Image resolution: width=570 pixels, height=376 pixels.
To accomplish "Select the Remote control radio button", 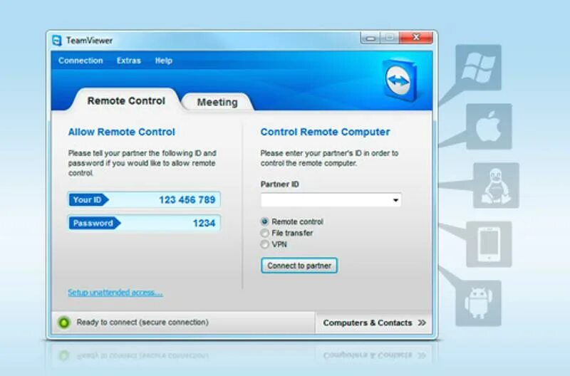I will click(x=264, y=221).
